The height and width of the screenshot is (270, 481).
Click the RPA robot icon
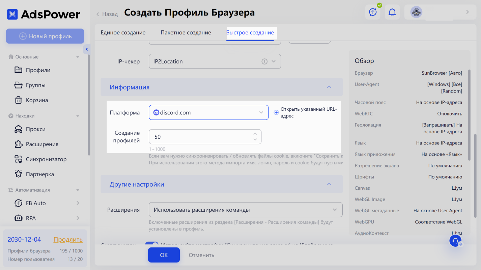pos(18,218)
